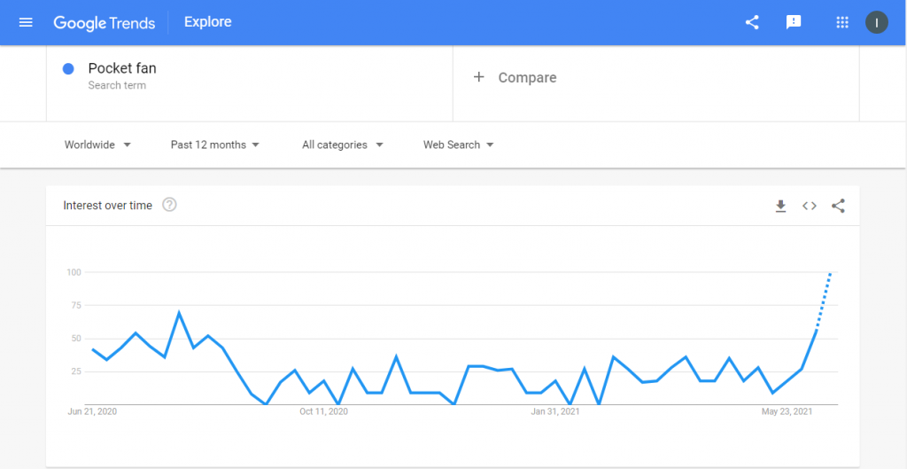Viewport: 907px width, 469px height.
Task: Open the embed code icon
Action: coord(810,206)
